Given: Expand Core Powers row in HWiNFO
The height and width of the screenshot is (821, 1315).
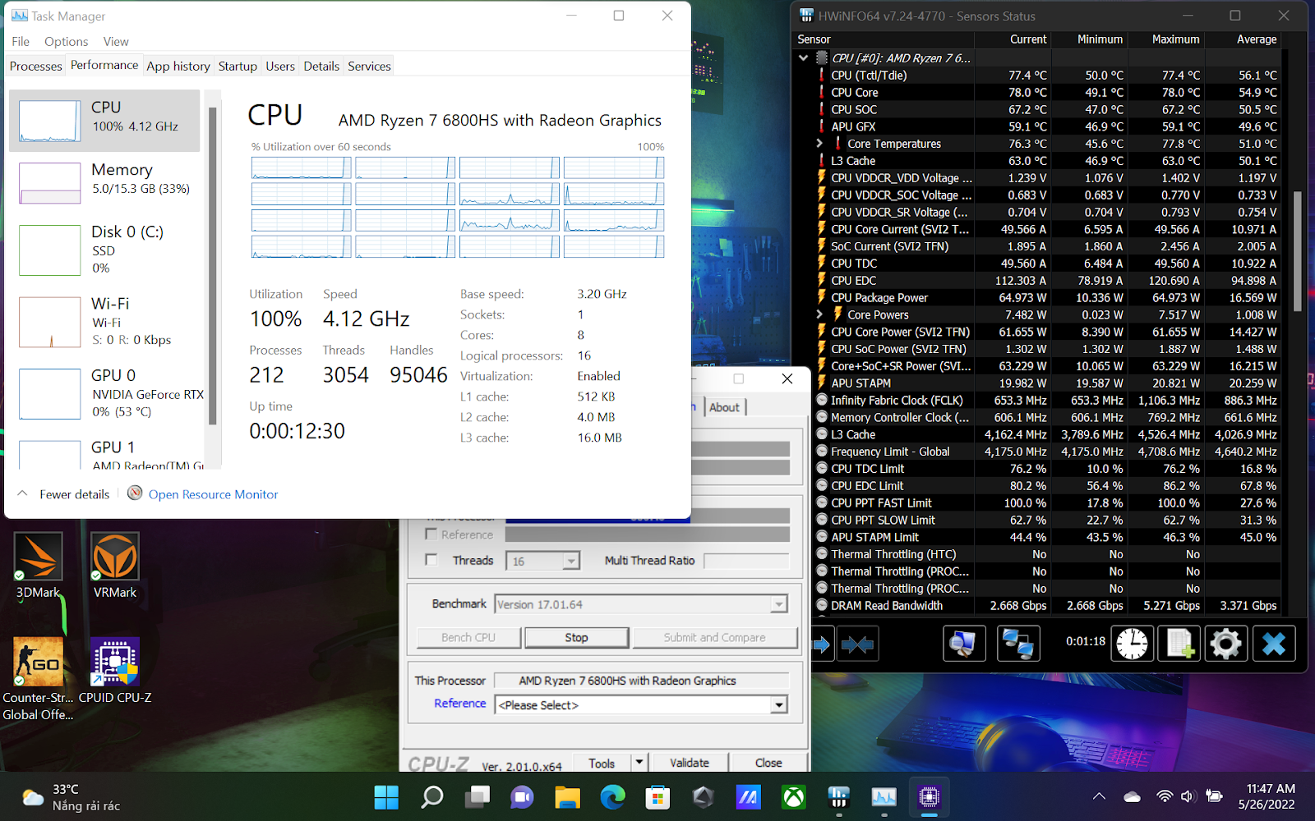Looking at the screenshot, I should point(819,314).
